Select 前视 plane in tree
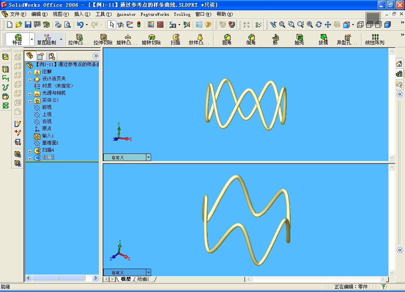Image resolution: width=405 pixels, height=292 pixels. coord(47,107)
